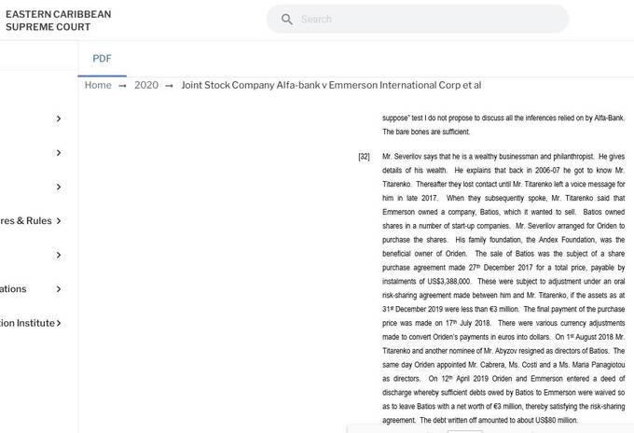Open the Eastern Caribbean Supreme Court logo link
634x433 pixels.
click(x=58, y=21)
